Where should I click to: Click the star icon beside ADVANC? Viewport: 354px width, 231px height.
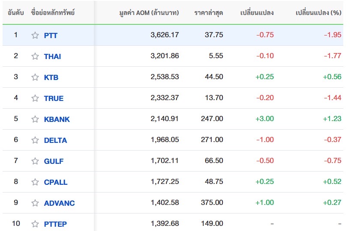(x=35, y=203)
